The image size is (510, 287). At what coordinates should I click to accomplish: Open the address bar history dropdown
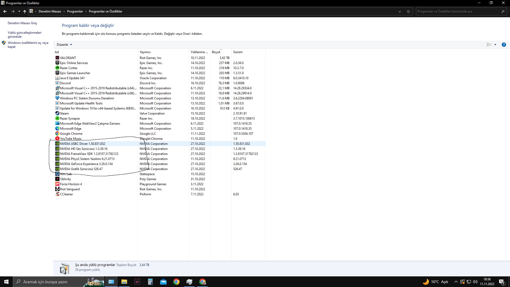[399, 11]
